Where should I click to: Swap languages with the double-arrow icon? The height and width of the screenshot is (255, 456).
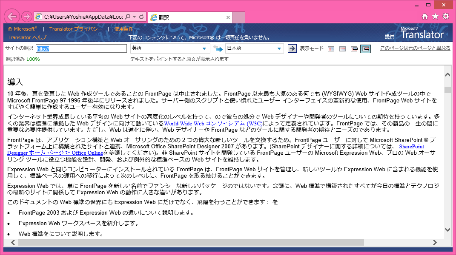[218, 48]
